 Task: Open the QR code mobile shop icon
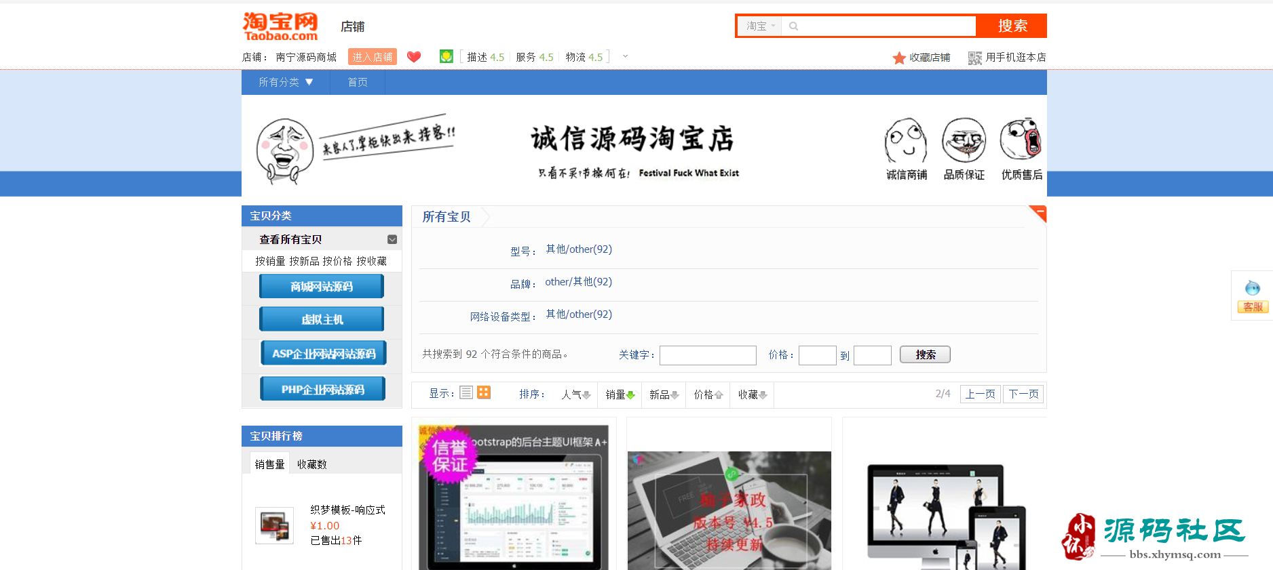coord(974,58)
